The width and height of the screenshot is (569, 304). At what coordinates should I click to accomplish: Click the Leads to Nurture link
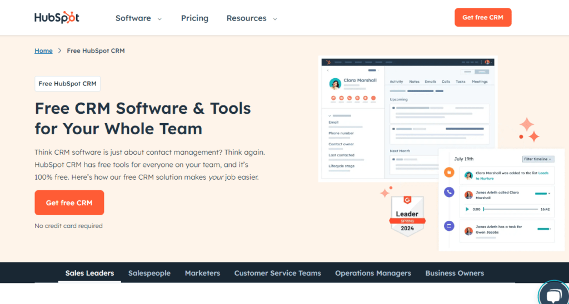pos(512,176)
